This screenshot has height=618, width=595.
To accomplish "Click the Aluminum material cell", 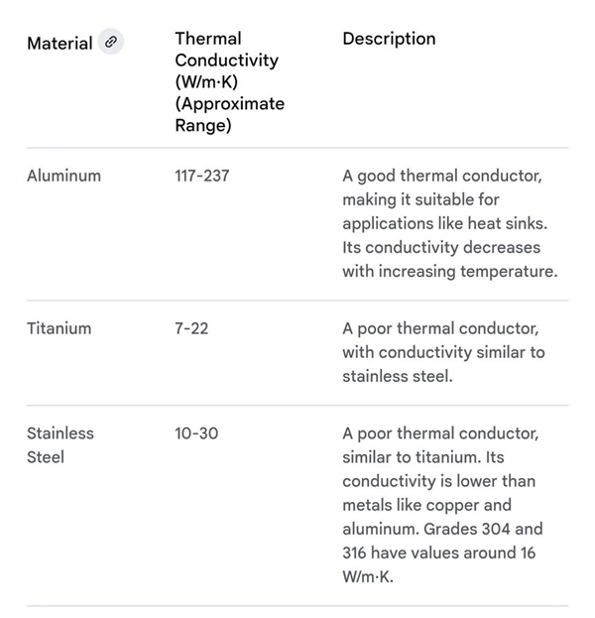I will click(63, 176).
